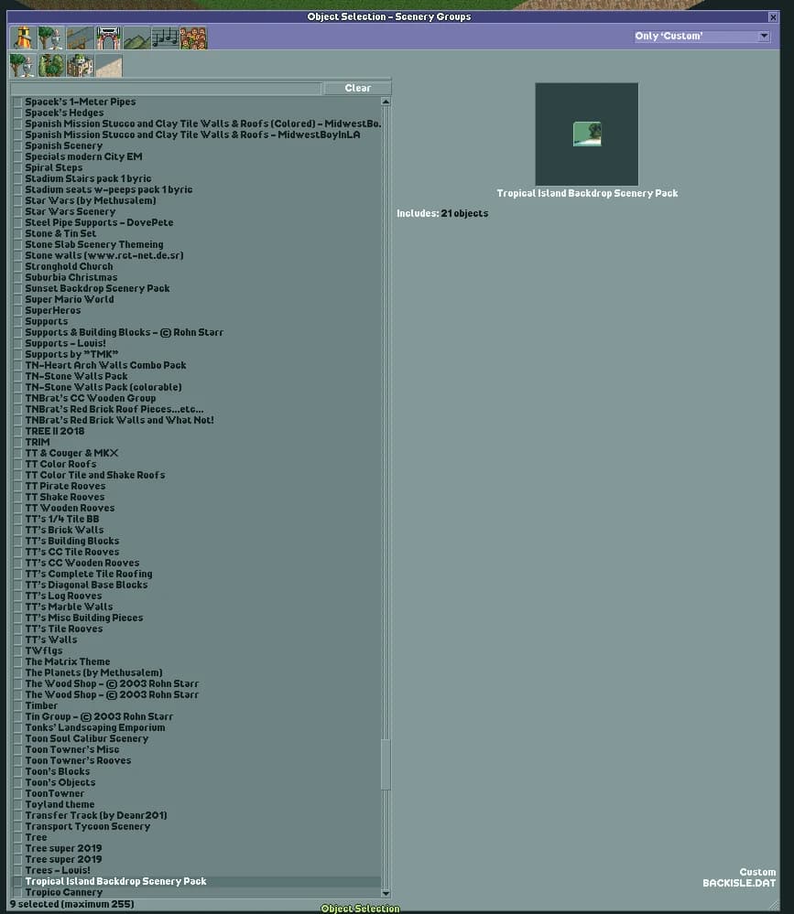Select 'Toon Soul Calibur Scenery' row
Screen dimensions: 794x914
pyautogui.click(x=197, y=738)
